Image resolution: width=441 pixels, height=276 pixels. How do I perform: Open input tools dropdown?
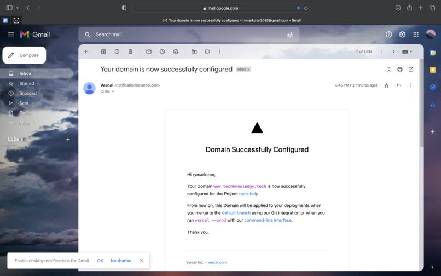pos(407,52)
